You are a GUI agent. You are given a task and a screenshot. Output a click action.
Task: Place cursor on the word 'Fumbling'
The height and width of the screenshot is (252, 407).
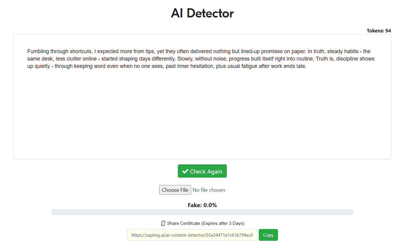point(38,51)
